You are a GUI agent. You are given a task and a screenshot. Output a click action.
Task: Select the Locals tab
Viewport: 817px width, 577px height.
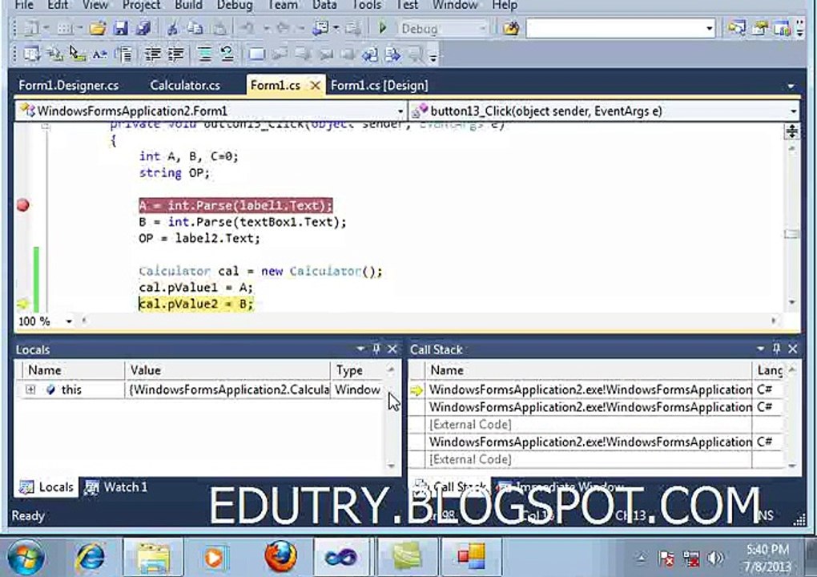[x=46, y=486]
